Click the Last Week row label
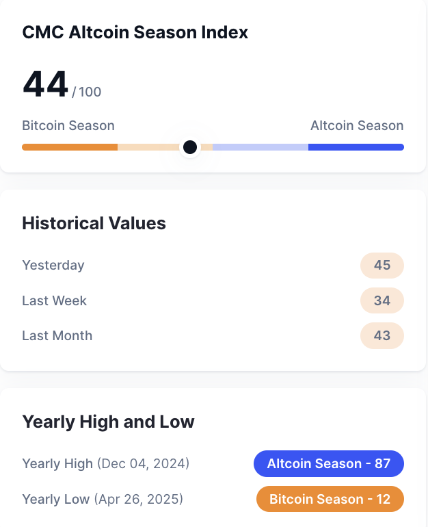Image resolution: width=428 pixels, height=527 pixels. [55, 300]
